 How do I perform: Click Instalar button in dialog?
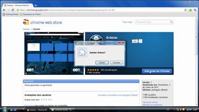click(102, 63)
